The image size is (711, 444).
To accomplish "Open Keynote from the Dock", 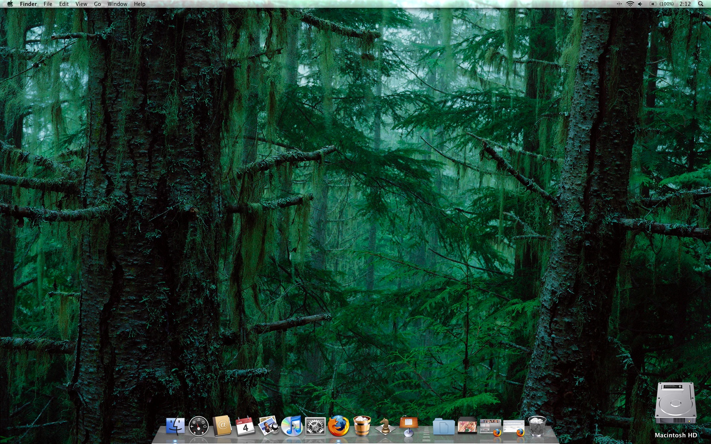I will [408, 426].
